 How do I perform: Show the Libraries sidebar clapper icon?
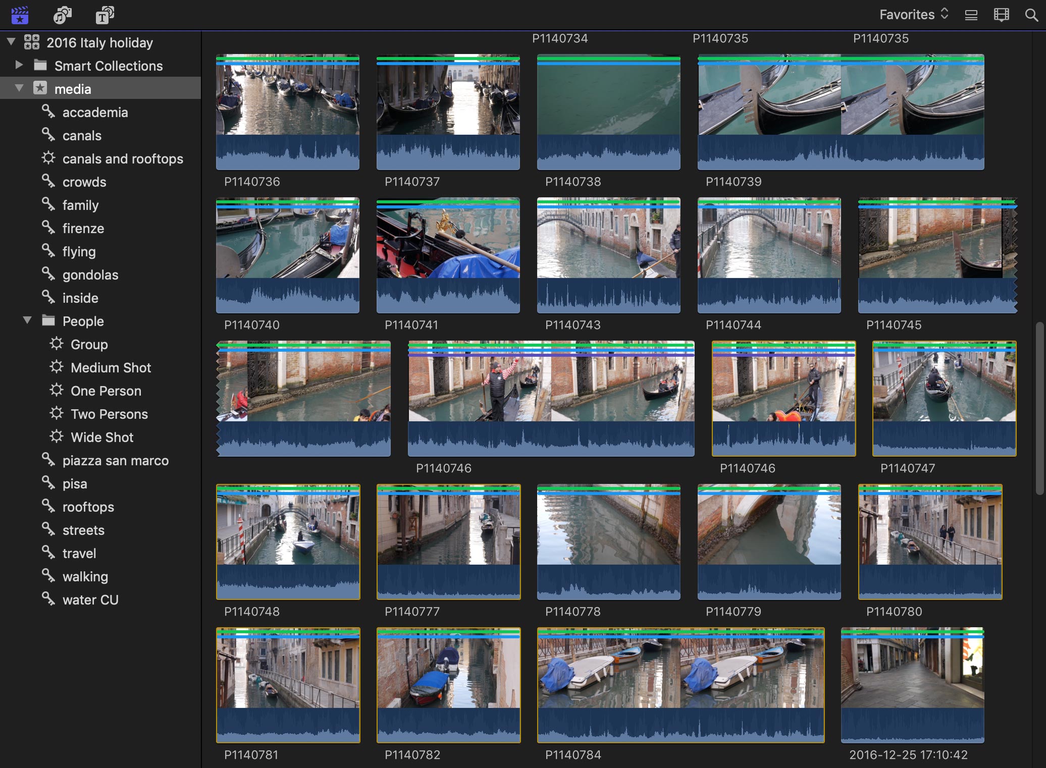click(x=20, y=15)
